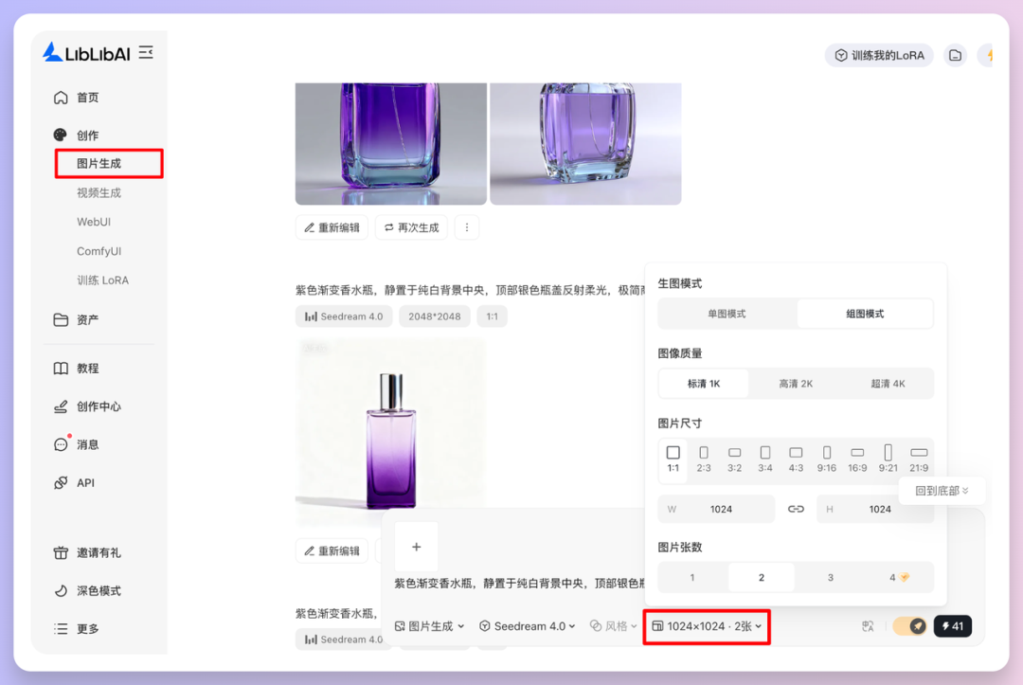
Task: Select the 2:3 aspect ratio
Action: point(703,460)
